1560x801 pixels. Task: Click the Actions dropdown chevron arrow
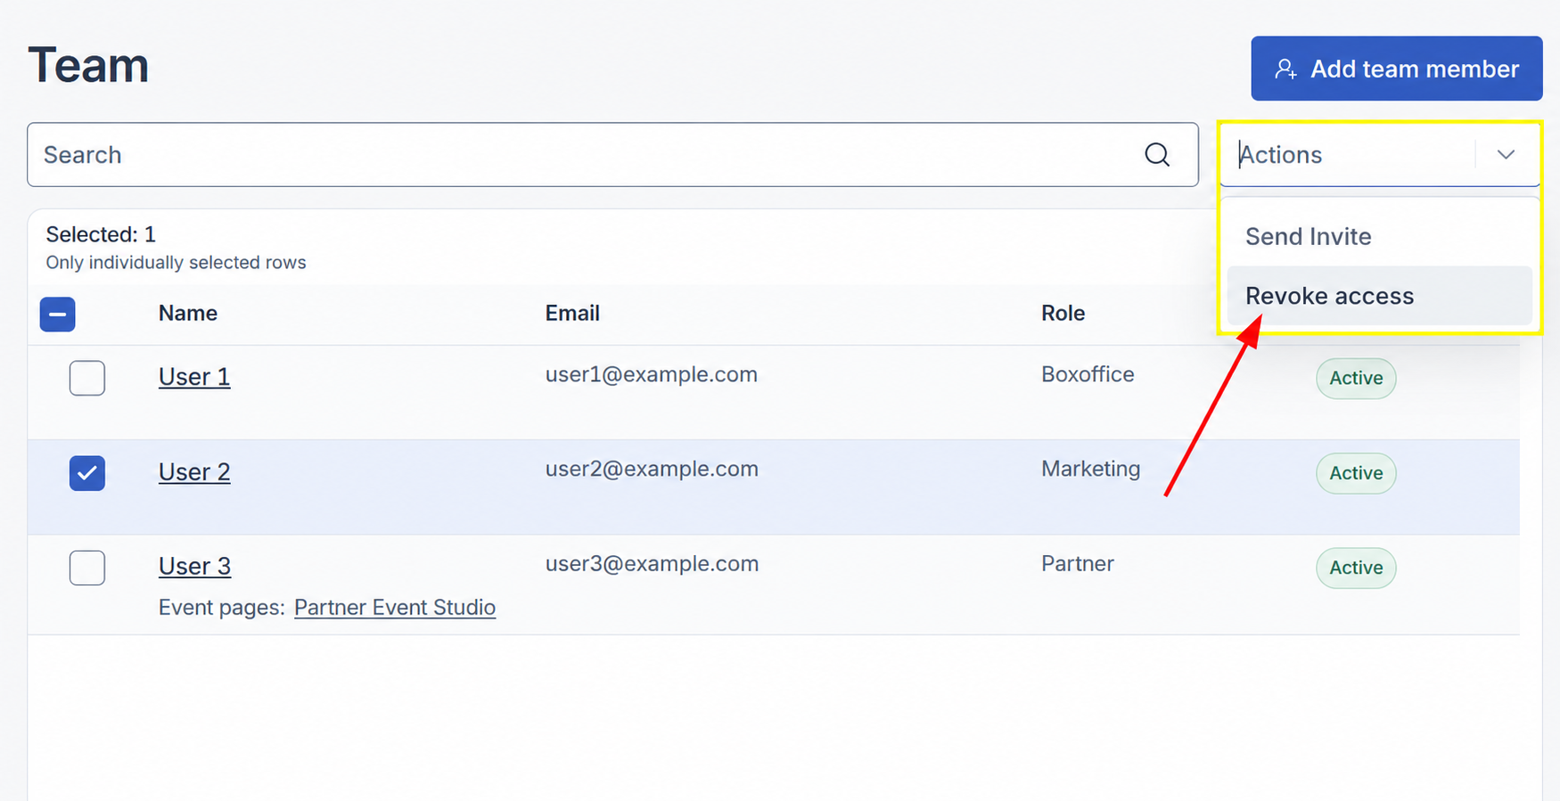[1506, 154]
